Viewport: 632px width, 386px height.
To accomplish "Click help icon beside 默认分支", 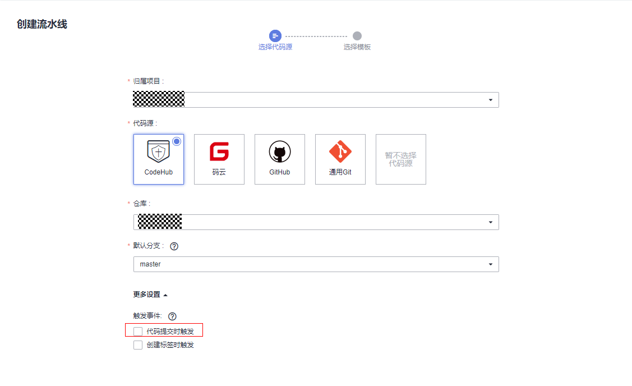I will (x=174, y=246).
